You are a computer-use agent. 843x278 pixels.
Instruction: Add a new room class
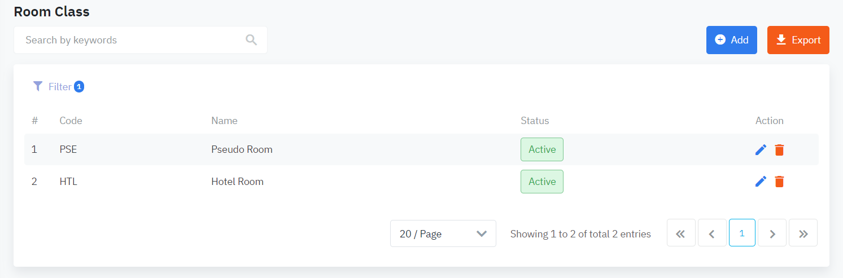(x=731, y=40)
